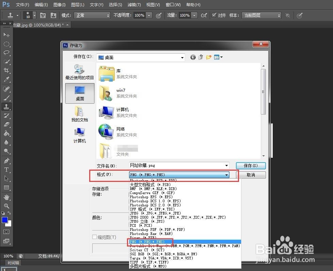The height and width of the screenshot is (271, 333).
Task: Toggle the Aligned (对齐) checkbox
Action: tap(214, 15)
